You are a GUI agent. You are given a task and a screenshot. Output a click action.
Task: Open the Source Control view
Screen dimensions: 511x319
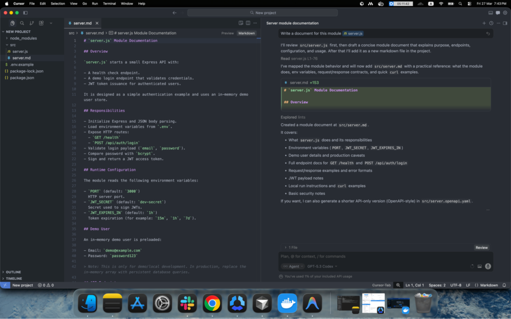pyautogui.click(x=32, y=23)
